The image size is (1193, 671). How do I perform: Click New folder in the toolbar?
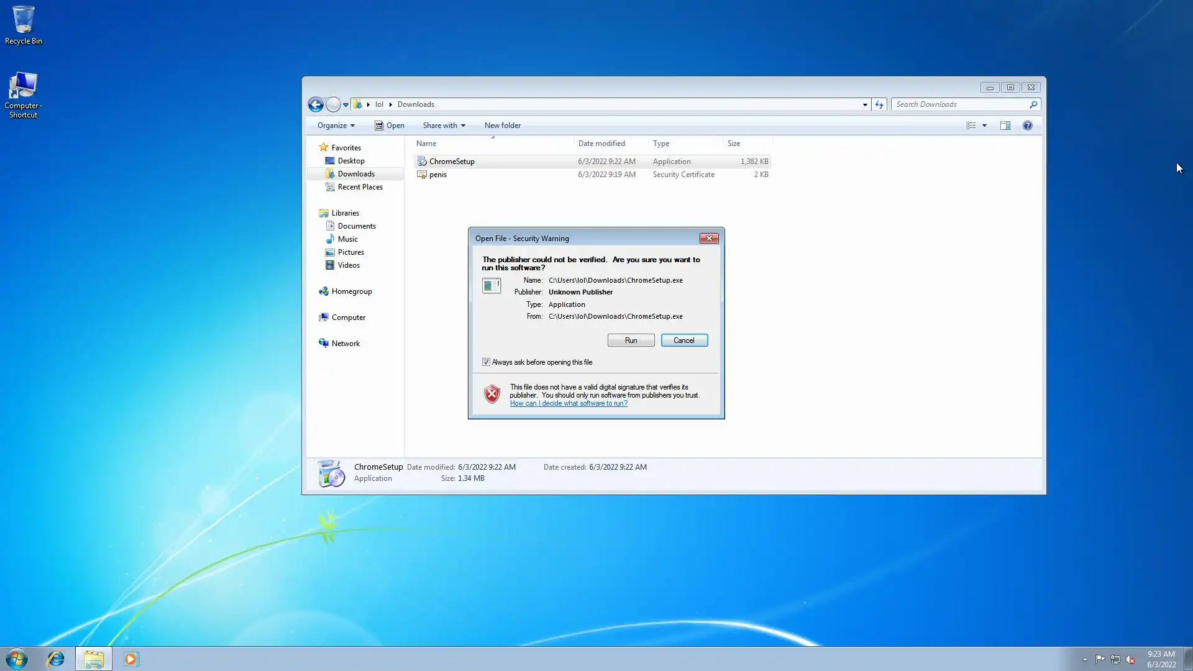point(502,126)
